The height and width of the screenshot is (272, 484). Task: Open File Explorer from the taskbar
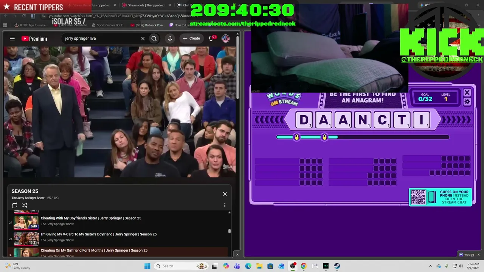[x=259, y=266]
